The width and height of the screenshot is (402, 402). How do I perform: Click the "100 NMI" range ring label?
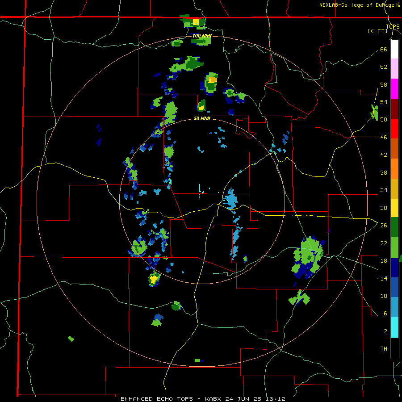point(202,36)
